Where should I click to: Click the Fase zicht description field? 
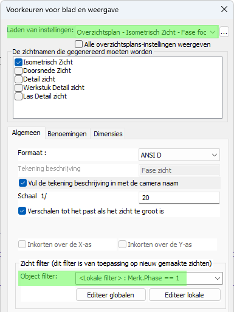179,170
